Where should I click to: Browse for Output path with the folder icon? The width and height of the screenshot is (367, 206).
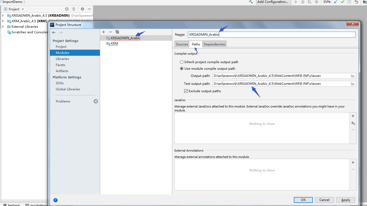[x=353, y=76]
